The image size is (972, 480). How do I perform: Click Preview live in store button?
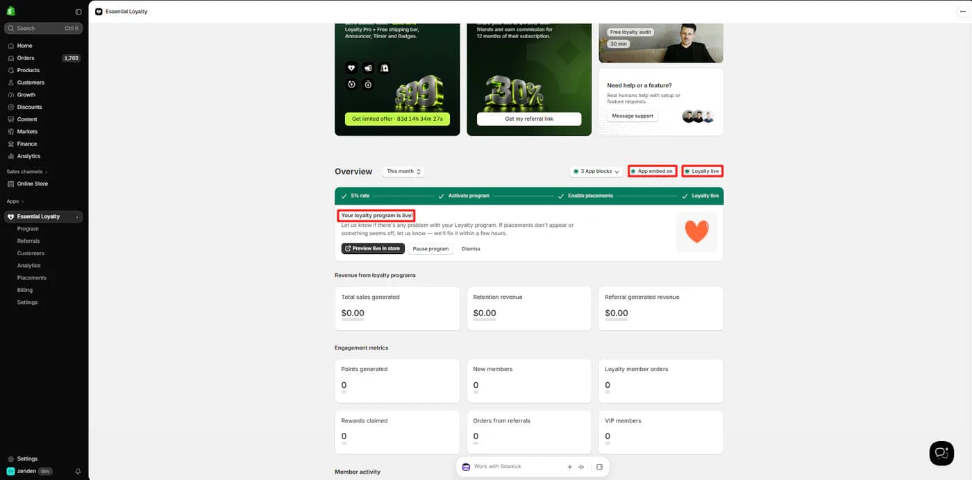[373, 248]
